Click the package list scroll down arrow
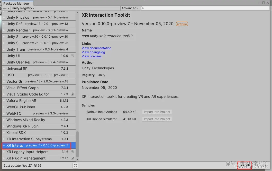 (77, 159)
